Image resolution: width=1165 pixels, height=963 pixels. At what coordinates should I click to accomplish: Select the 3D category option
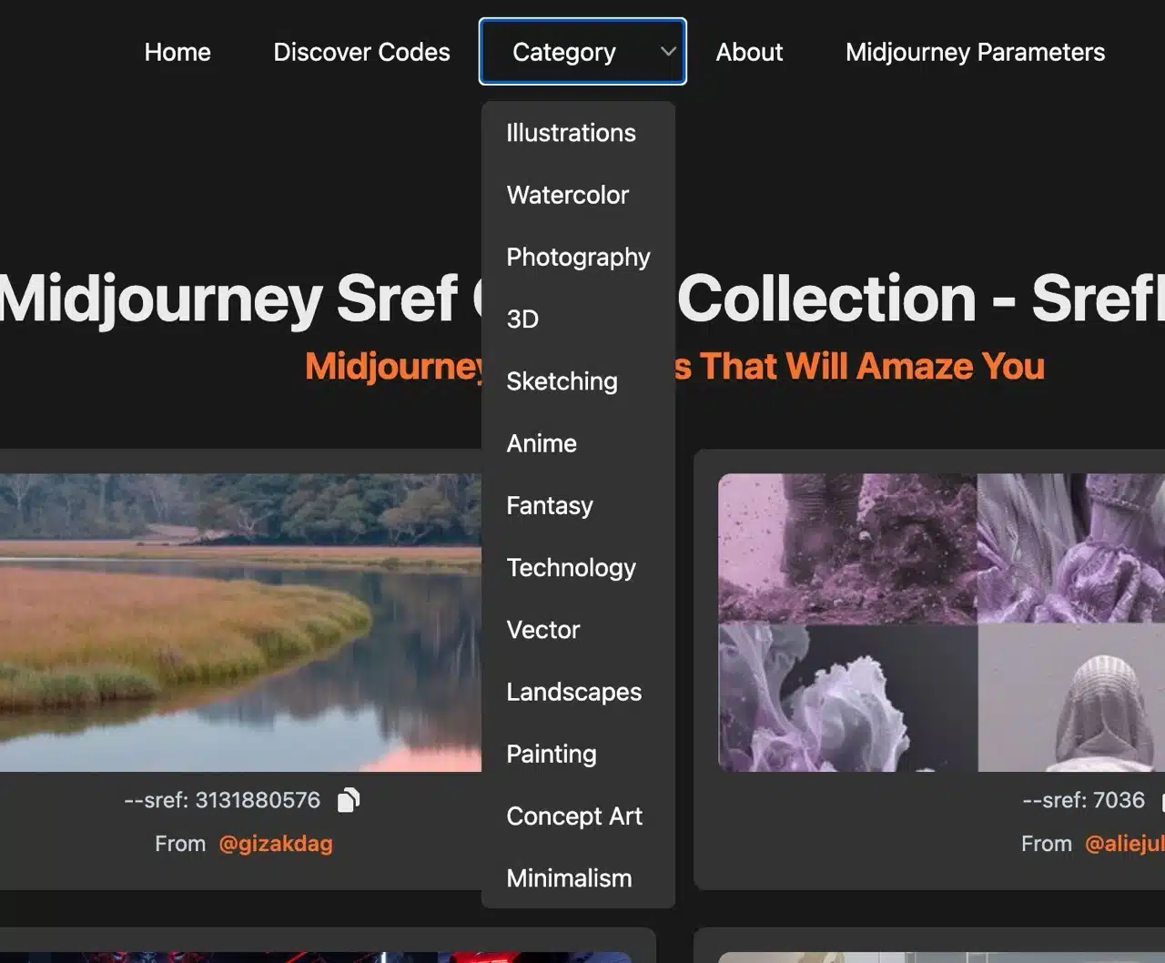(x=522, y=319)
